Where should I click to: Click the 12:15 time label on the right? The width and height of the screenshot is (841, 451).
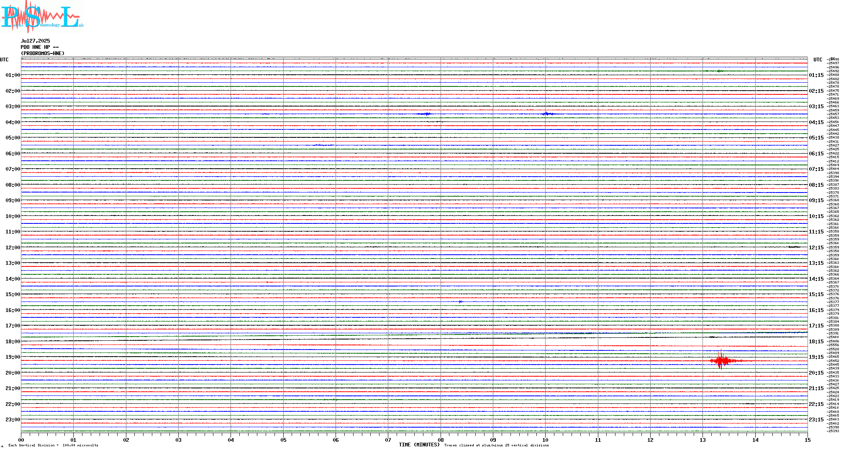(816, 248)
